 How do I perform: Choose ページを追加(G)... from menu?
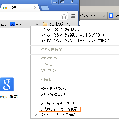coord(75,89)
